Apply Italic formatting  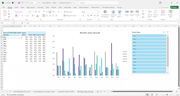tap(19, 16)
